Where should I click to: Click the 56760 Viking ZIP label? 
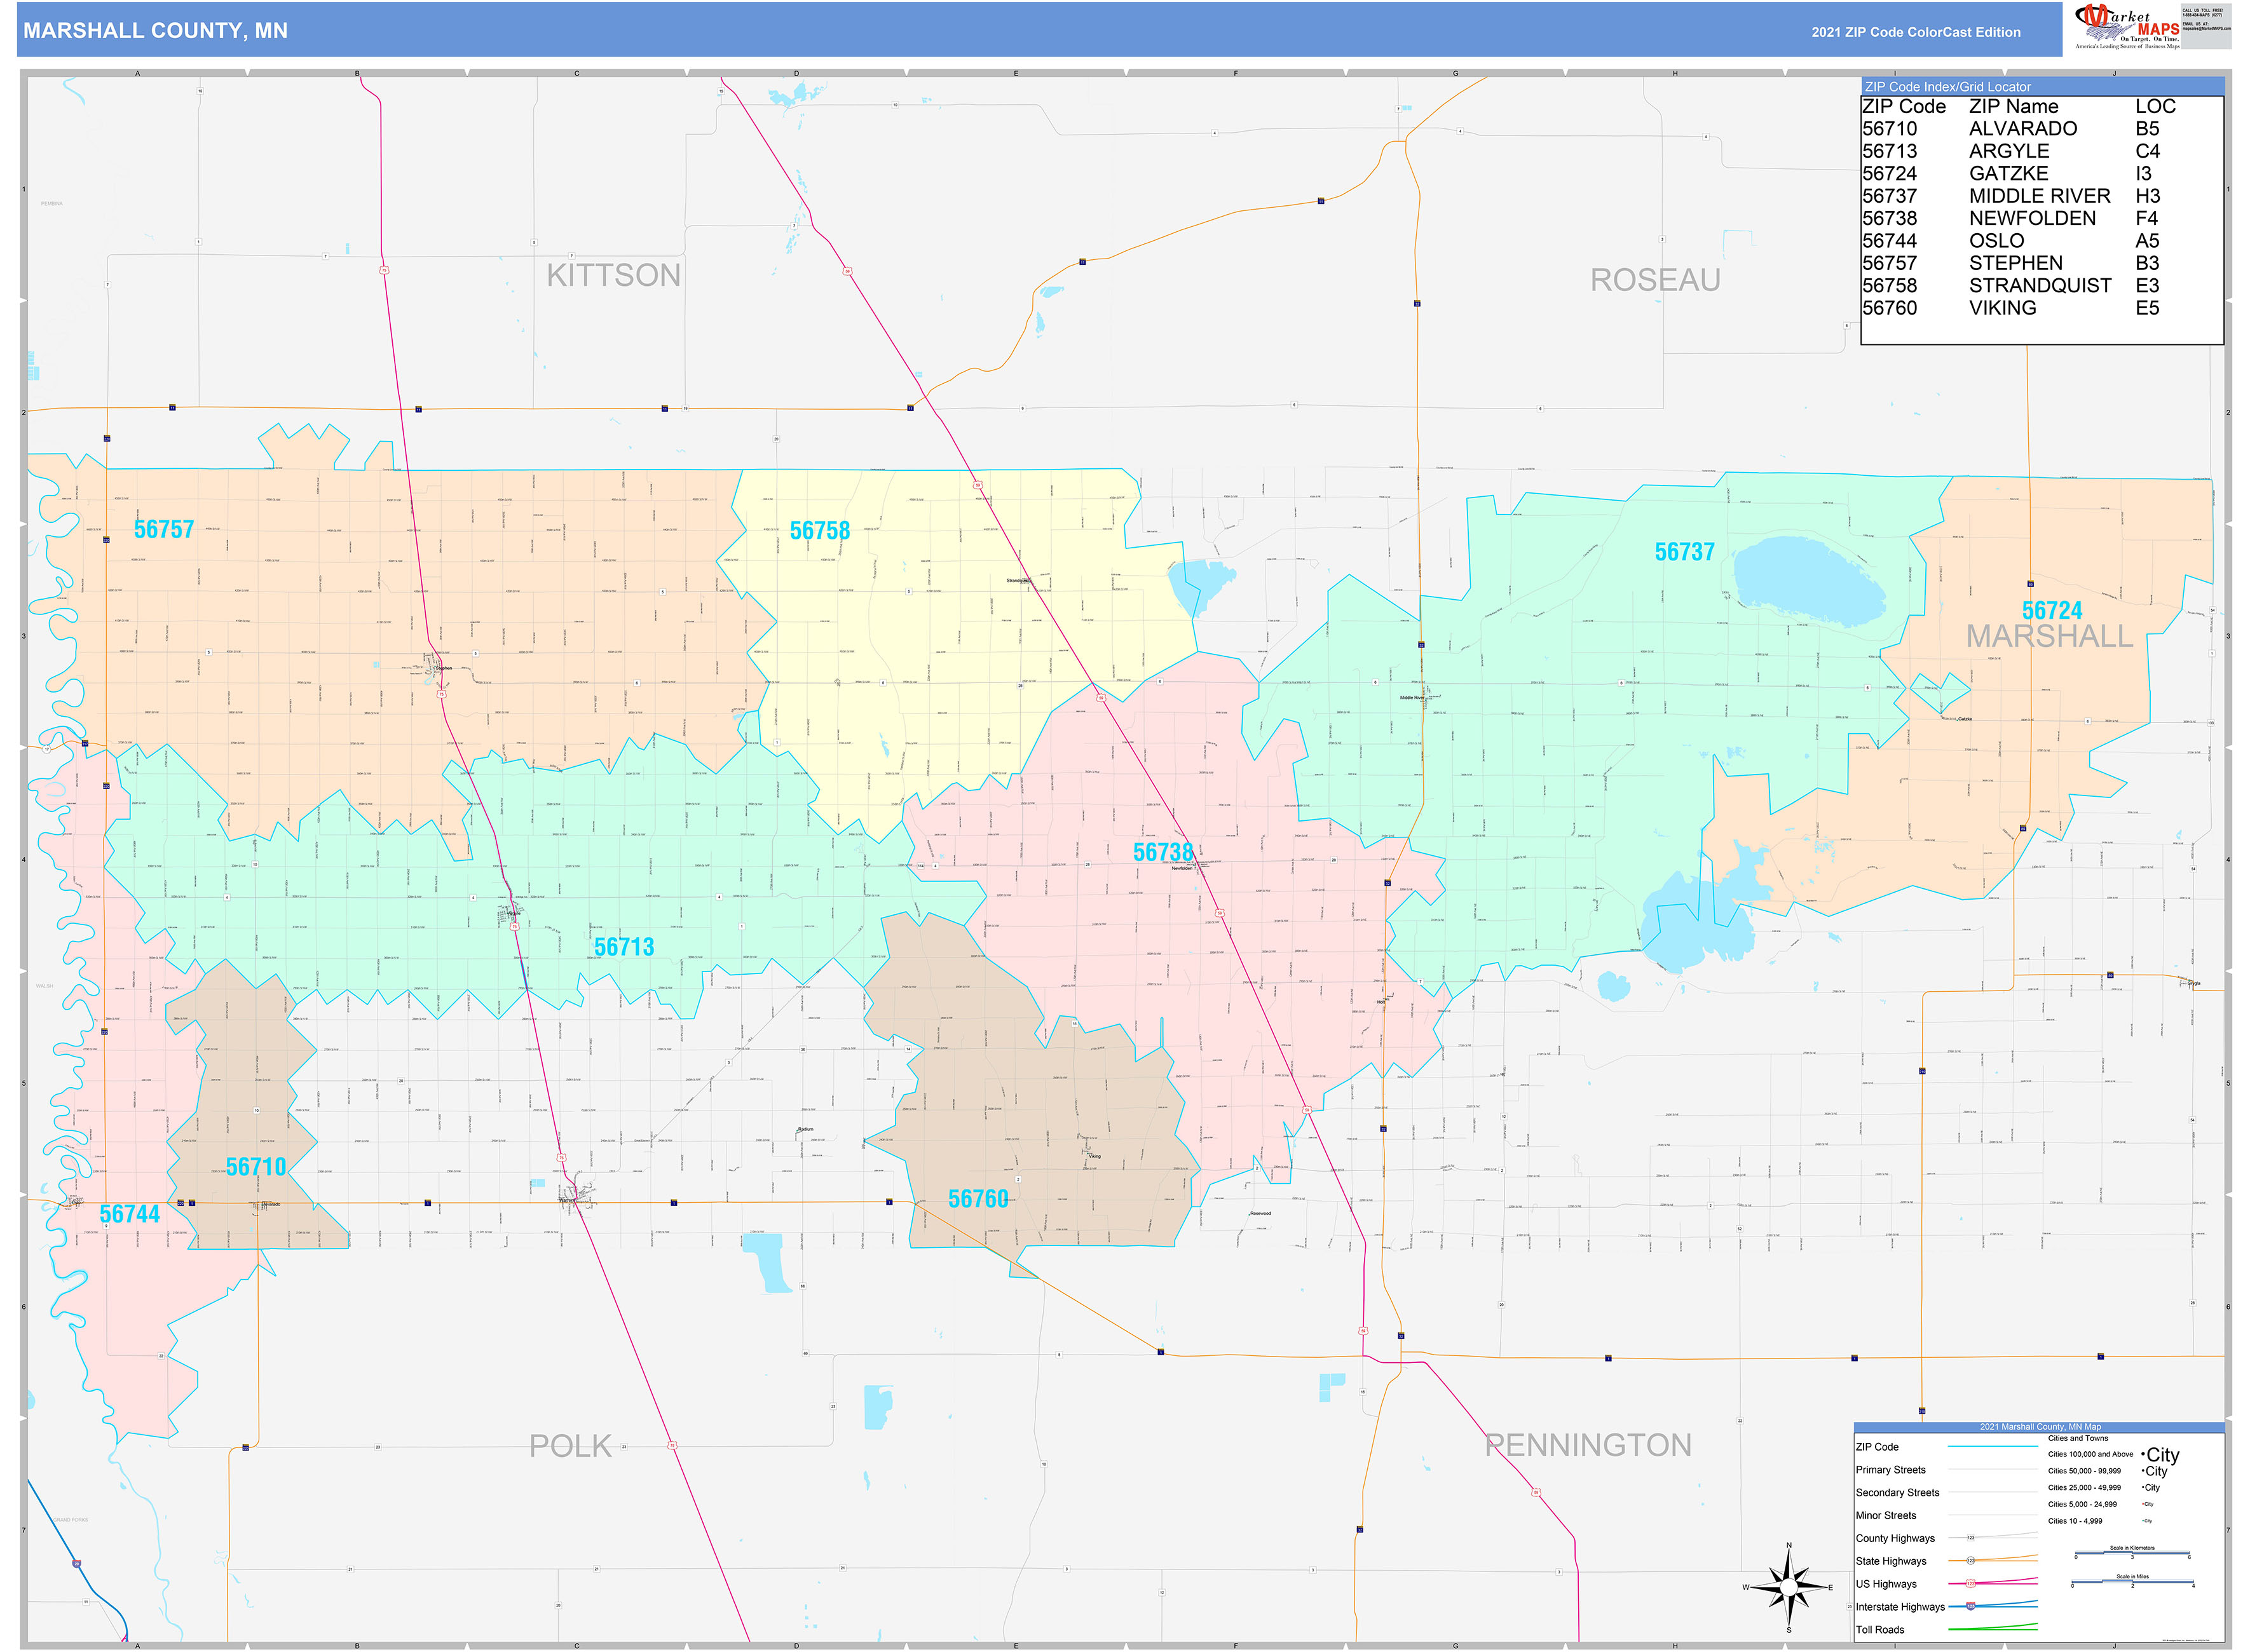978,1199
